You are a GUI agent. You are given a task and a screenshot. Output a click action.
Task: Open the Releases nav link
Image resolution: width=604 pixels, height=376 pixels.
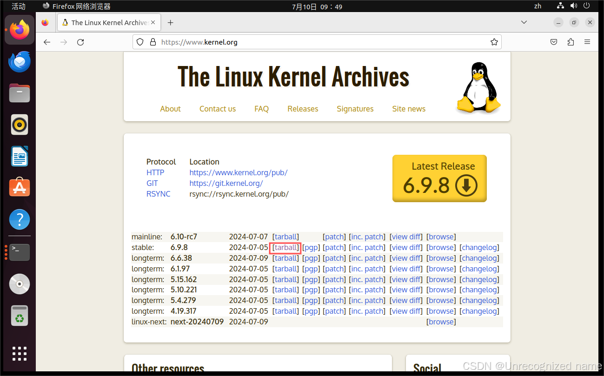tap(303, 109)
